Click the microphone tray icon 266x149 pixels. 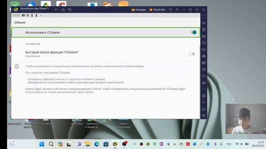tap(221, 144)
